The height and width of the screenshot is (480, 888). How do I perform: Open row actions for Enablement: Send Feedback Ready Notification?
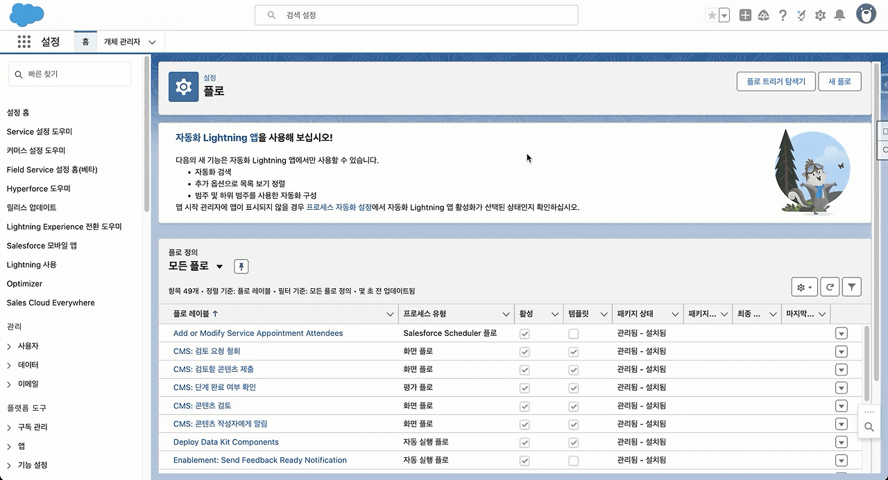tap(842, 461)
